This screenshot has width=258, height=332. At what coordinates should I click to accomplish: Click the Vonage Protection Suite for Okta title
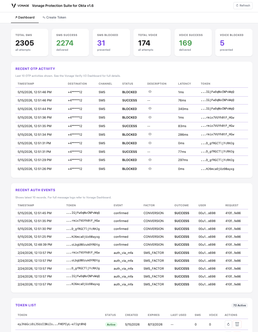tap(63, 6)
